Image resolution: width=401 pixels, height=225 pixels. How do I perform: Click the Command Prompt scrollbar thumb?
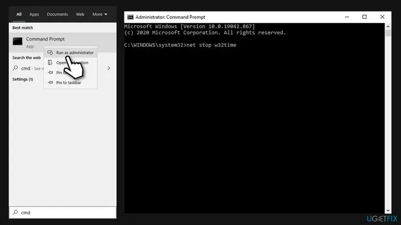tap(388, 33)
